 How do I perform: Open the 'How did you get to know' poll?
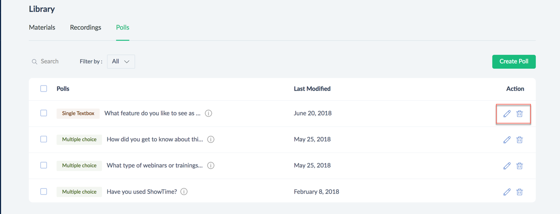(155, 140)
